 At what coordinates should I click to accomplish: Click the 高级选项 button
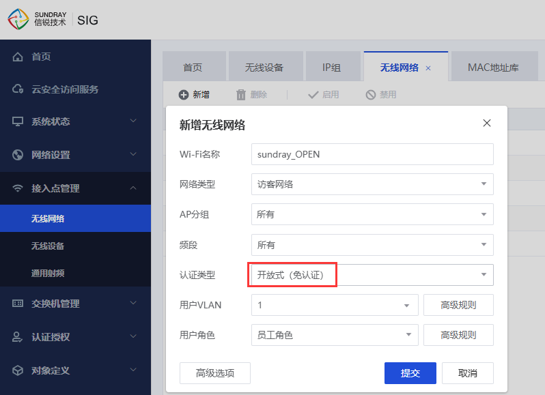215,373
